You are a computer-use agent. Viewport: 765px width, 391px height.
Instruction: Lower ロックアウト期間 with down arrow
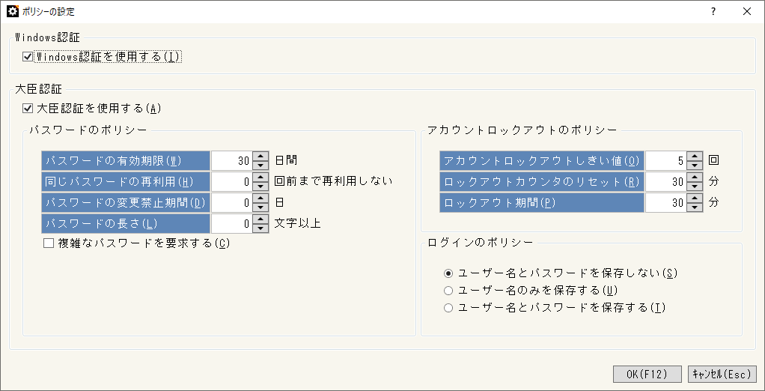pos(695,207)
